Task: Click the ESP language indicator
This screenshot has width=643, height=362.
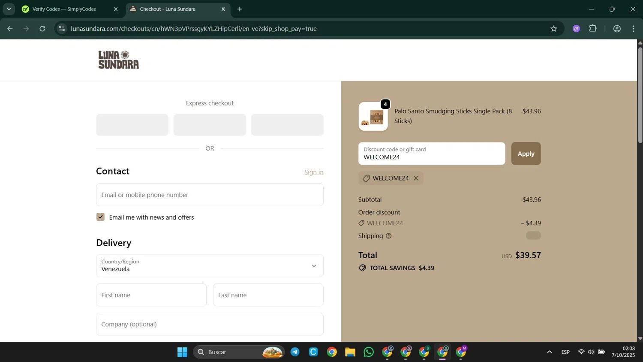Action: coord(565,352)
